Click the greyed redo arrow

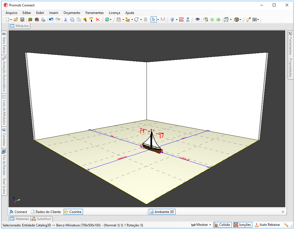click(58, 19)
